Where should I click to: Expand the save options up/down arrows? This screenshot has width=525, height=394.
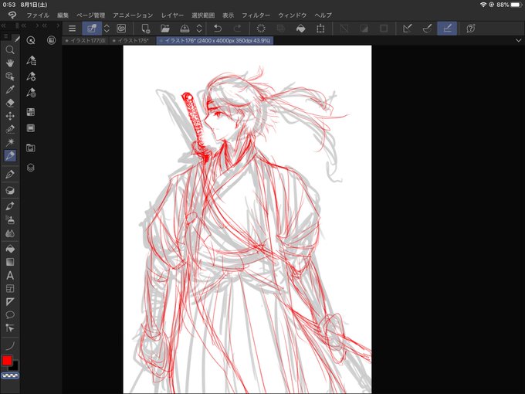199,29
